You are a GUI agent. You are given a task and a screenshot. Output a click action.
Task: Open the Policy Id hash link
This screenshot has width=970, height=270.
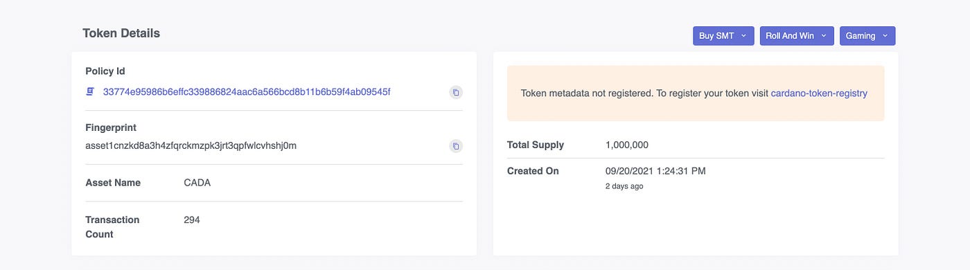coord(247,91)
